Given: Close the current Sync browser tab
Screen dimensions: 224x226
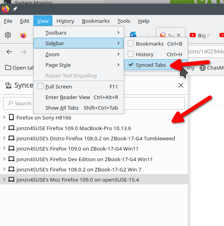Looking at the screenshot, I should click(x=179, y=35).
